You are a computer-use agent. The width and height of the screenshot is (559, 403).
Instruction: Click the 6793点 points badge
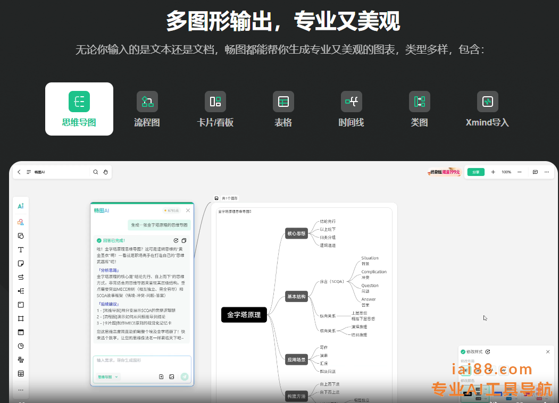(x=171, y=211)
